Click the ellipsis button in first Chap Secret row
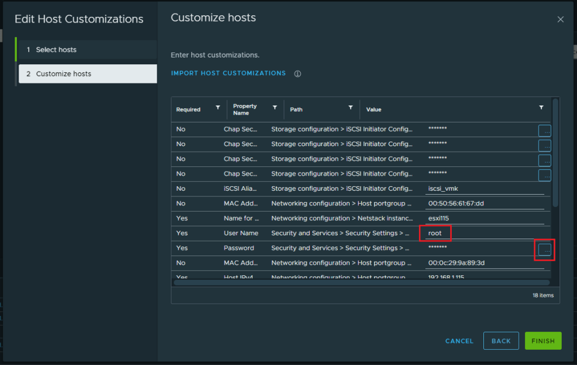 click(544, 131)
